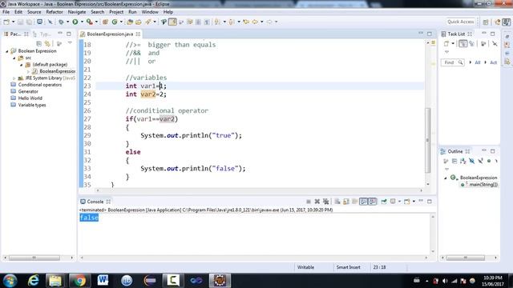Click the Terminate console stop icon
The width and height of the screenshot is (513, 288).
tap(308, 202)
